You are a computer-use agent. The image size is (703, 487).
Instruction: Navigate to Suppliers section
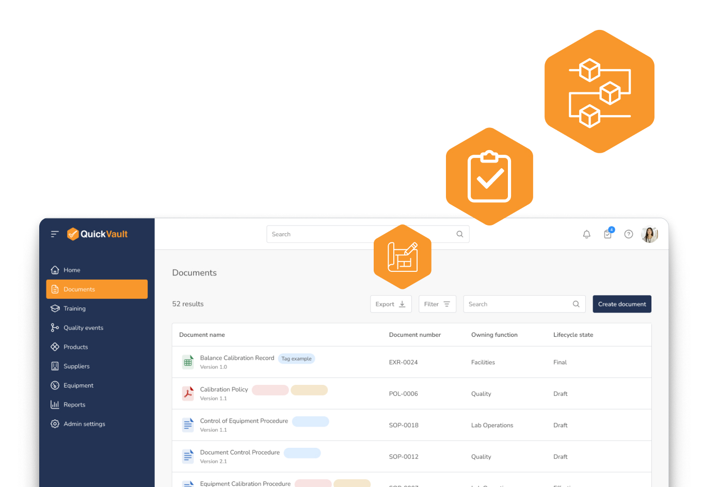click(76, 366)
